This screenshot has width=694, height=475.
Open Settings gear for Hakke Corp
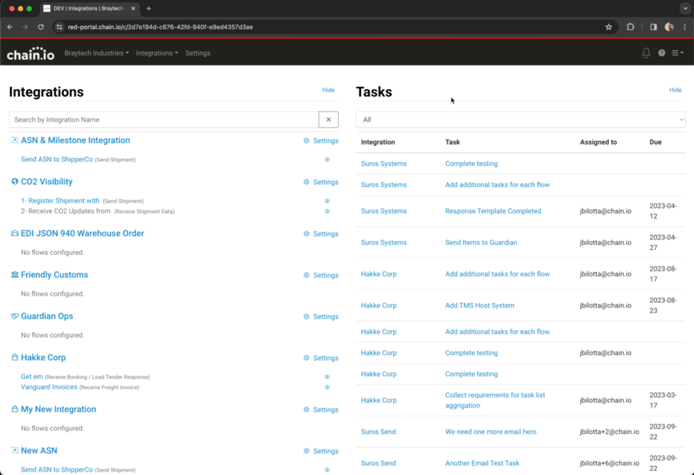(x=306, y=358)
